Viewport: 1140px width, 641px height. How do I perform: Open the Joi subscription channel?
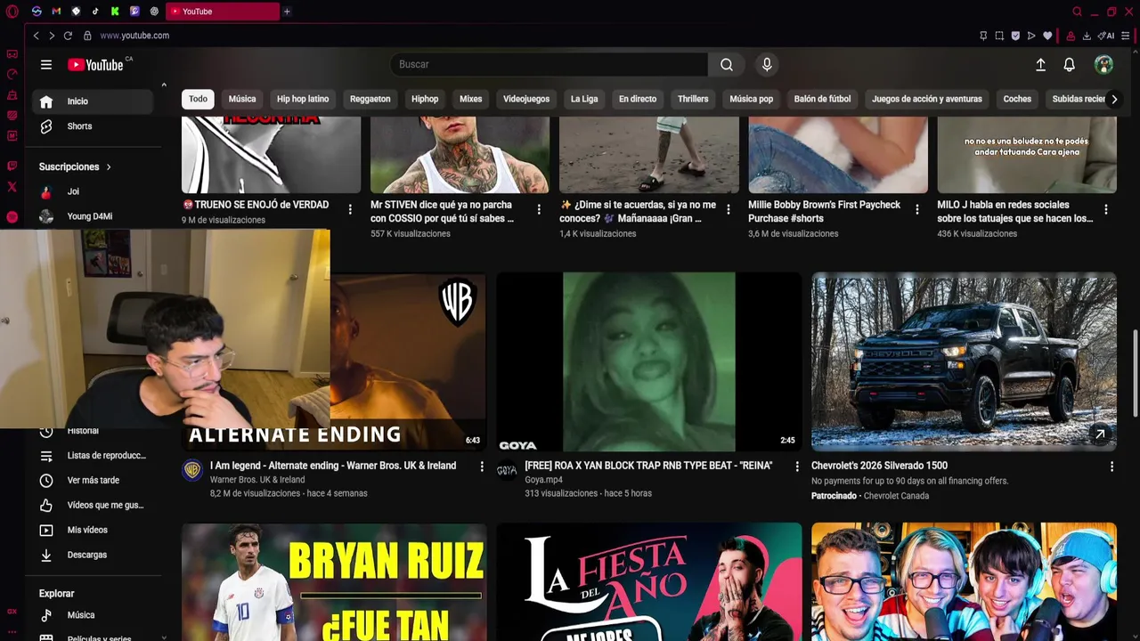point(93,191)
